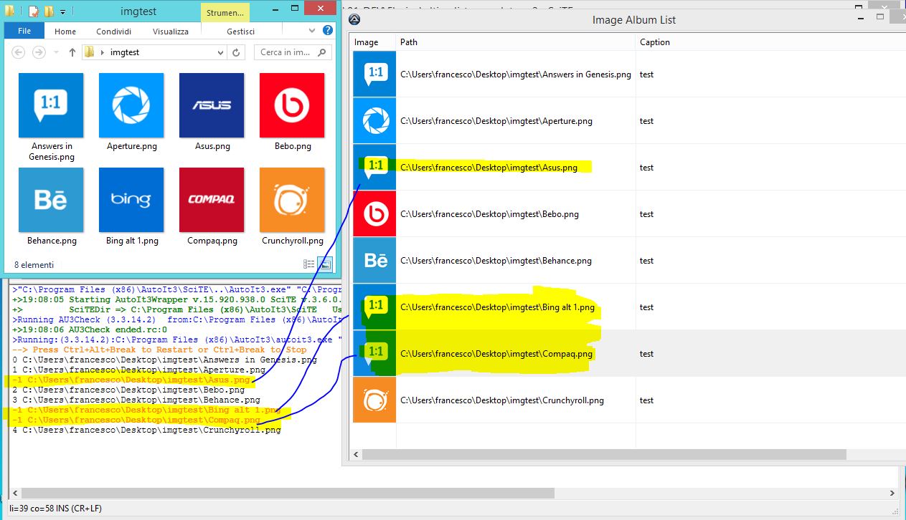Click the '4 C:\Users\...\Crunchyroll.png' console output line

tap(146, 430)
